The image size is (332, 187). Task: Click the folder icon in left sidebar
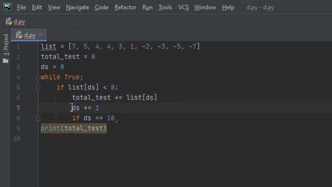[x=6, y=61]
